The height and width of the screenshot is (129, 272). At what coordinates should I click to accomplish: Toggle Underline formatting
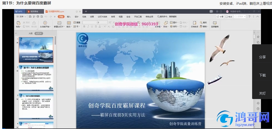pyautogui.click(x=92, y=27)
